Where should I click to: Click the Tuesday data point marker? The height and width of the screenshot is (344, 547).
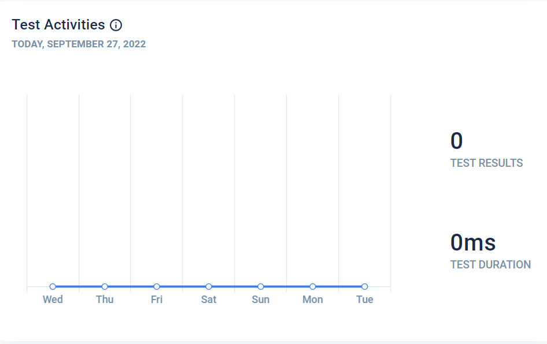pos(365,286)
